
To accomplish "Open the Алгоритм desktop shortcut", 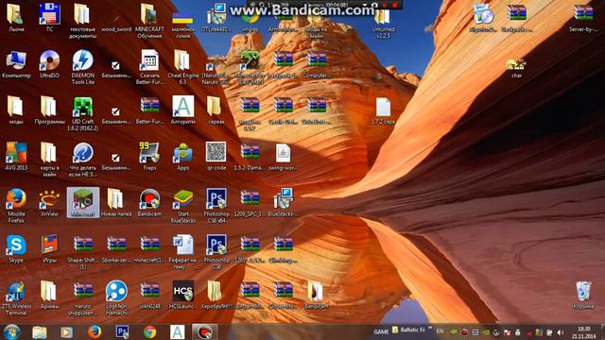I will click(x=182, y=110).
